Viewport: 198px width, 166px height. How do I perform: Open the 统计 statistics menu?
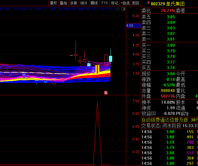point(84,3)
